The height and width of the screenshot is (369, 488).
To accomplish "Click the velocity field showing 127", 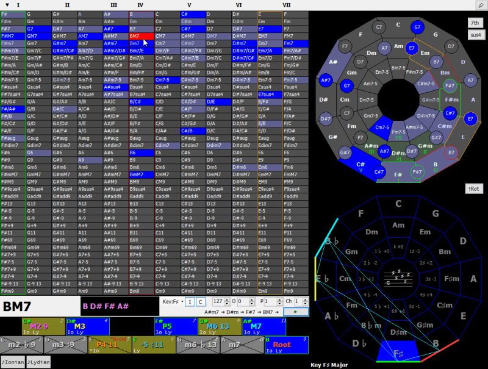I will [x=218, y=301].
